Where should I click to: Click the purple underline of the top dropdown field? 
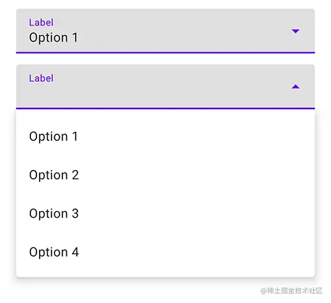(165, 52)
